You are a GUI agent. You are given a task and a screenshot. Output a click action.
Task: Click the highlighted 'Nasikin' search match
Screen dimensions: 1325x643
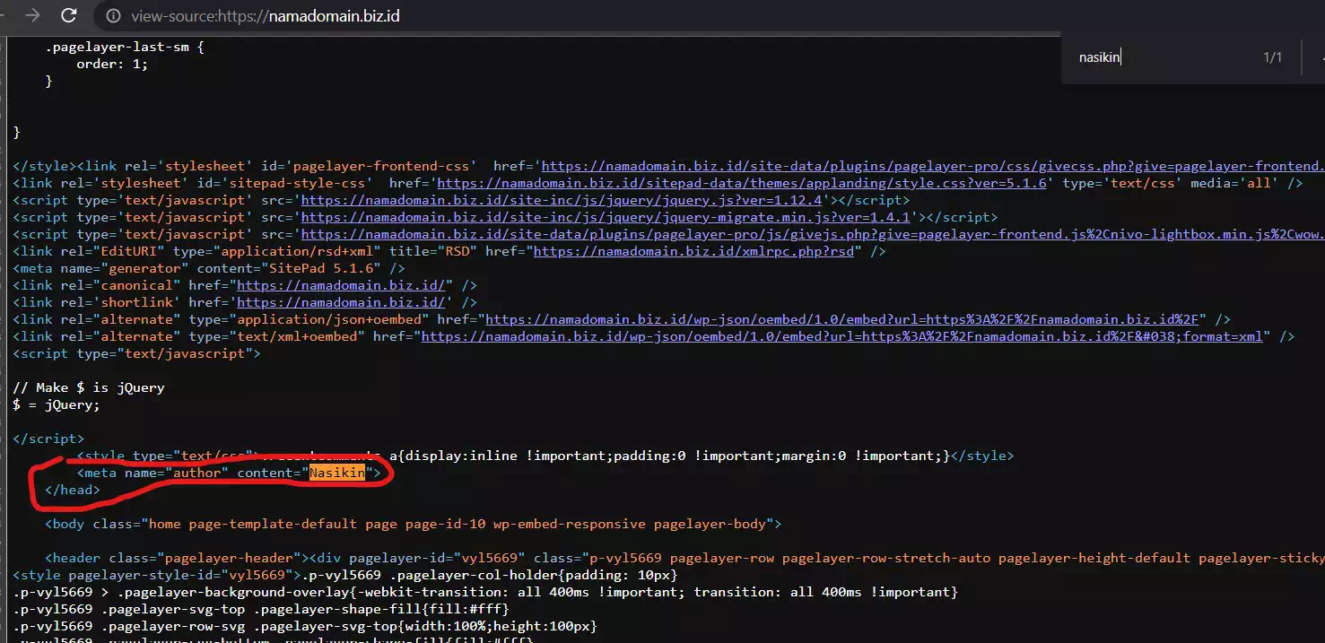[x=337, y=473]
